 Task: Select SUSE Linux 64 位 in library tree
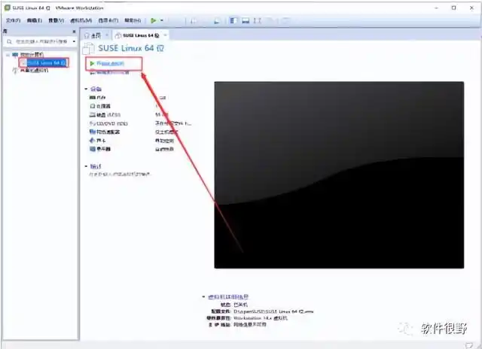[46, 63]
